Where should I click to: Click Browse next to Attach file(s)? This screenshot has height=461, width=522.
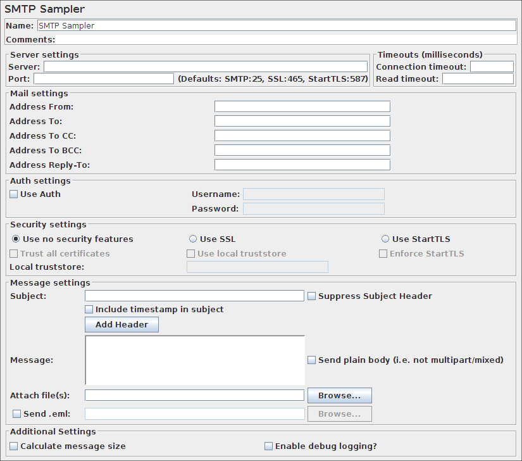pos(339,395)
